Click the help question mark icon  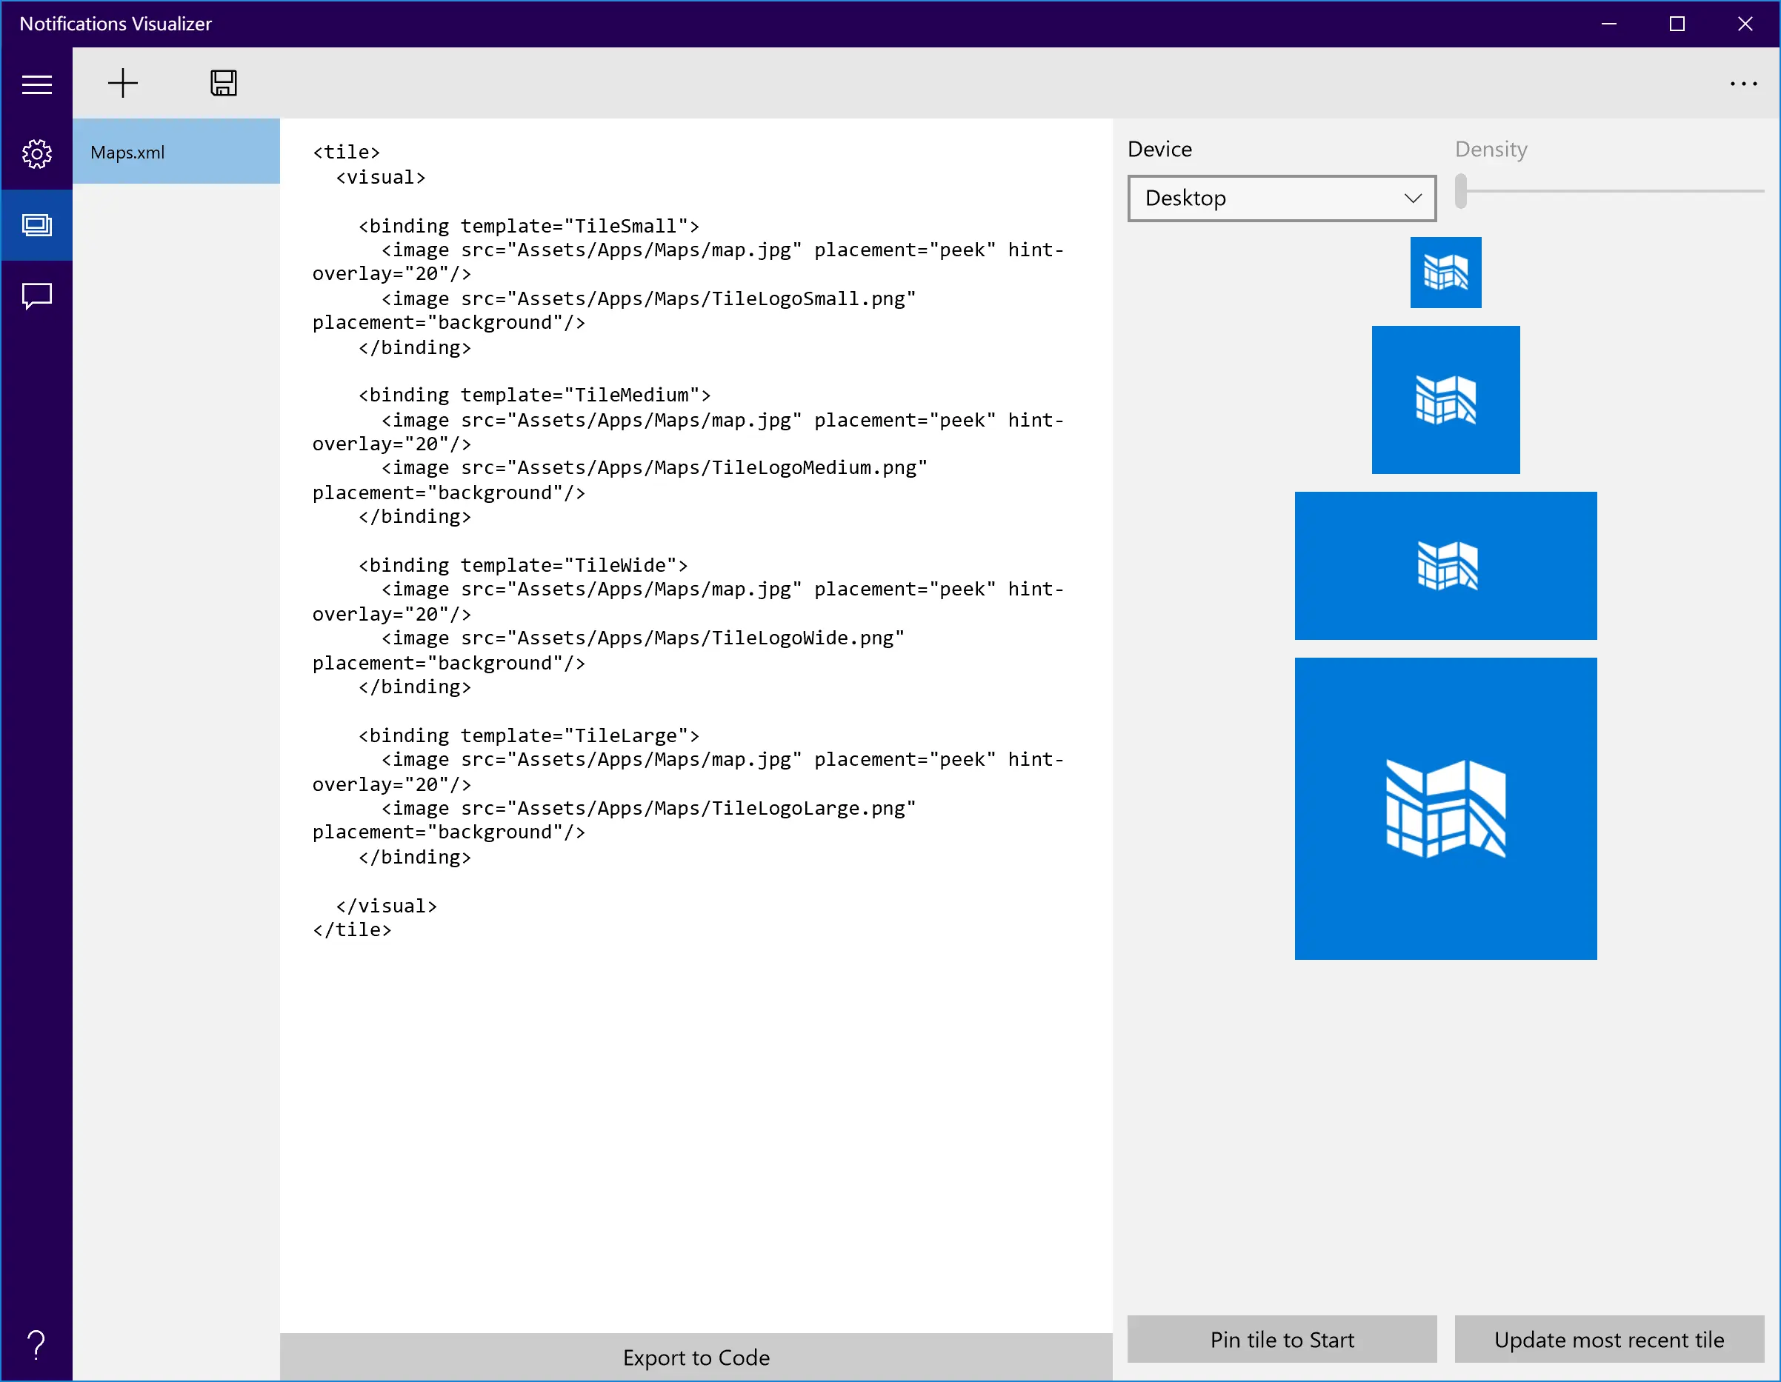37,1344
